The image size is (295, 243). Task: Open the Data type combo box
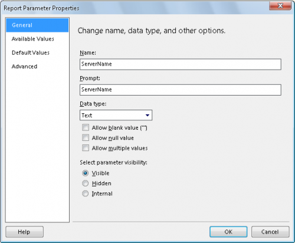coord(116,115)
